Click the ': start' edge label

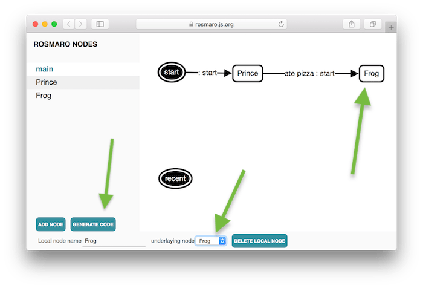click(x=207, y=73)
